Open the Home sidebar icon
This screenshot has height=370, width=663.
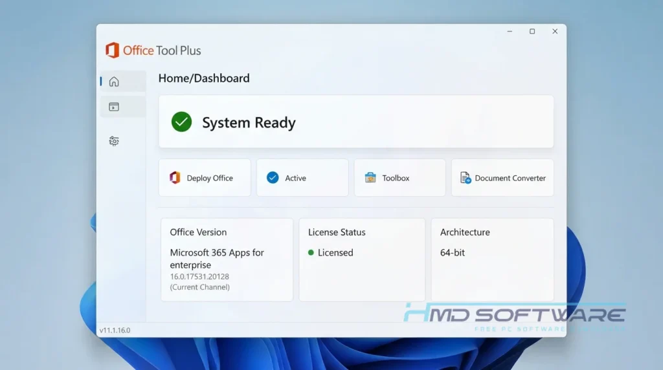coord(114,82)
